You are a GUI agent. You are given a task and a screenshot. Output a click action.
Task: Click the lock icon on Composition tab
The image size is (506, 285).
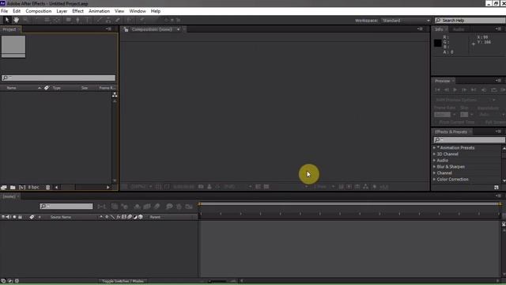[x=126, y=29]
